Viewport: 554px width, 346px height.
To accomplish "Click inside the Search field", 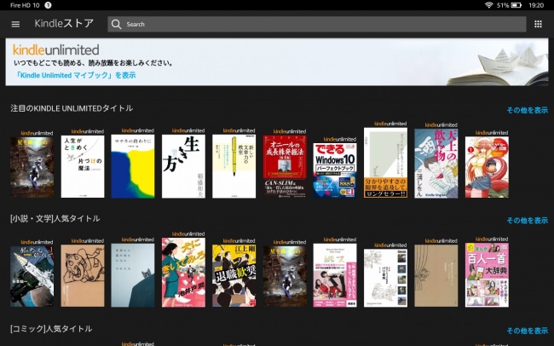I will (x=317, y=24).
